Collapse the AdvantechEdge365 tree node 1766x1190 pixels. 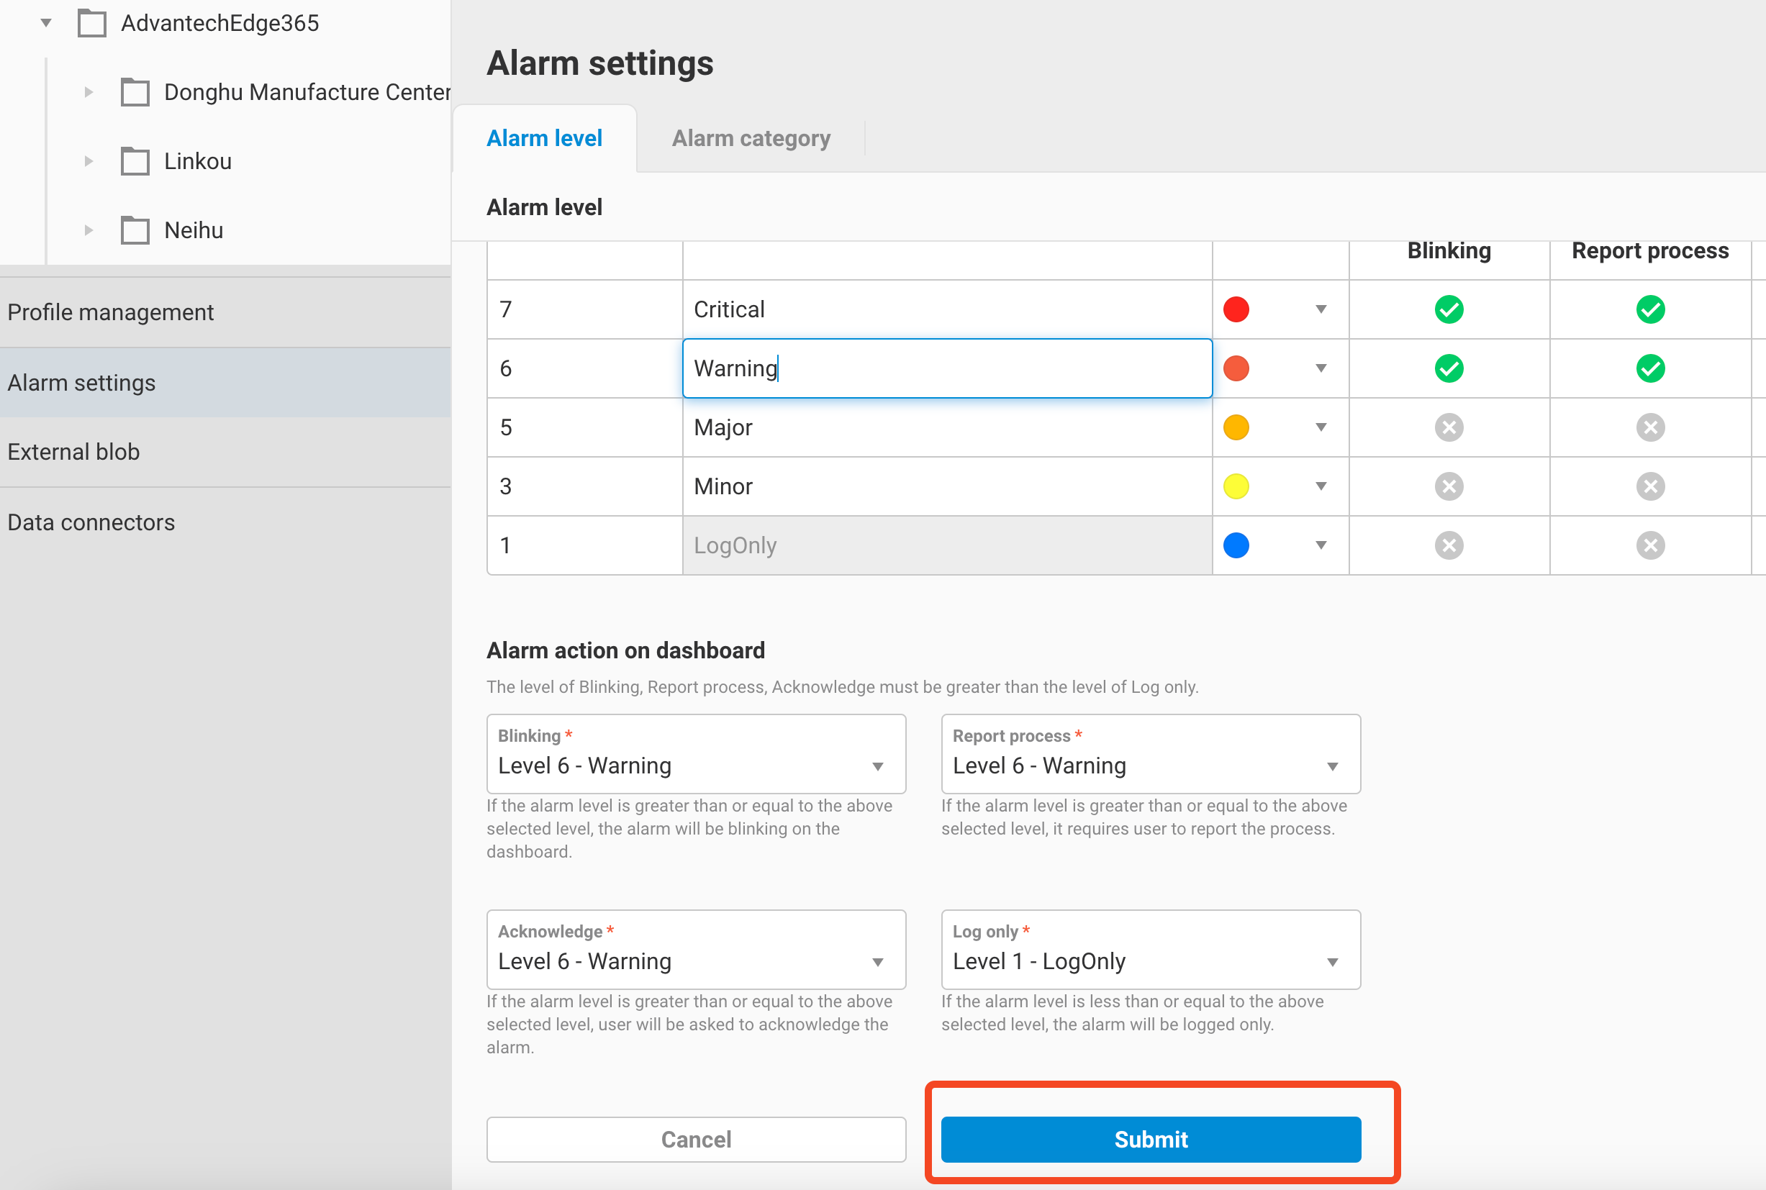(x=45, y=23)
